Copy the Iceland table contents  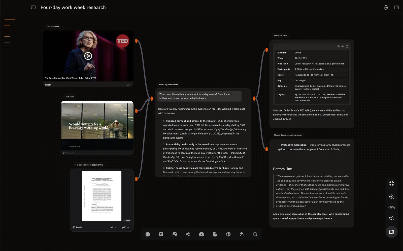tap(339, 46)
